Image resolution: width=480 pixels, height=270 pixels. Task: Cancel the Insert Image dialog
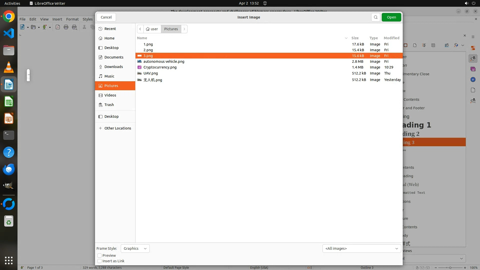[106, 17]
